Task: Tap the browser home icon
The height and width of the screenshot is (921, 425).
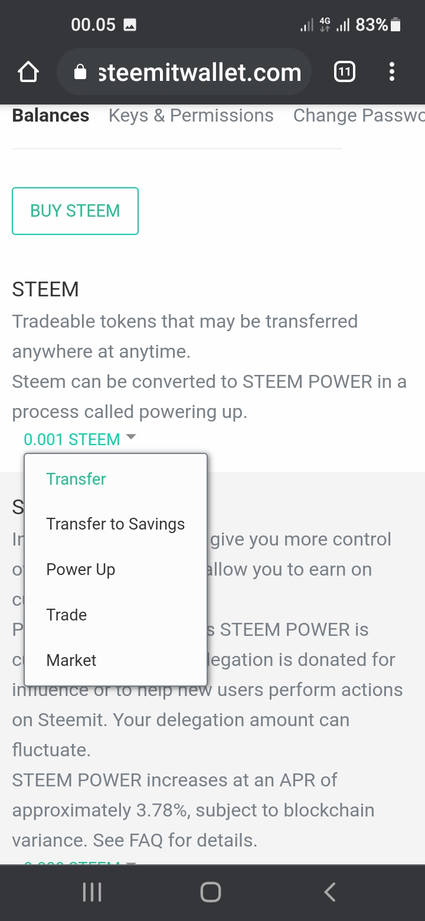Action: click(x=28, y=73)
